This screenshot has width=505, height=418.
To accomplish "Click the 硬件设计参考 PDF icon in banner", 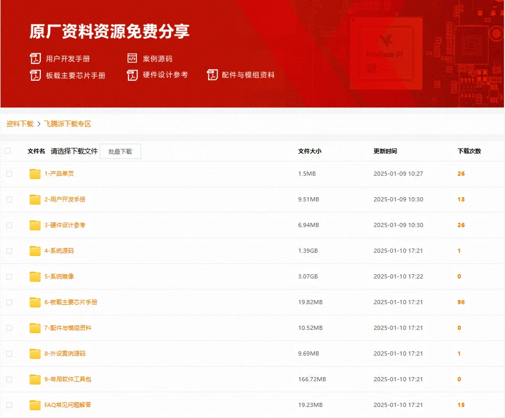I will coord(132,75).
